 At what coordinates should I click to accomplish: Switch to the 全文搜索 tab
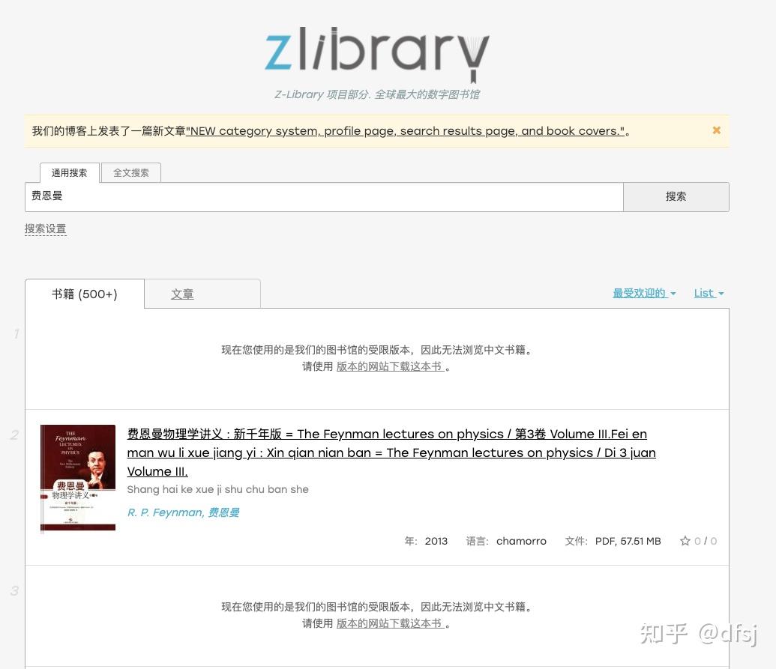(130, 172)
